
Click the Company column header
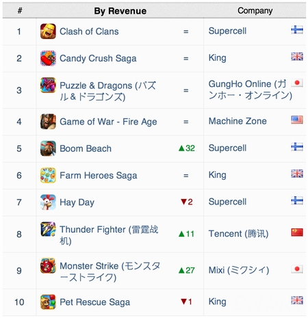tap(255, 11)
